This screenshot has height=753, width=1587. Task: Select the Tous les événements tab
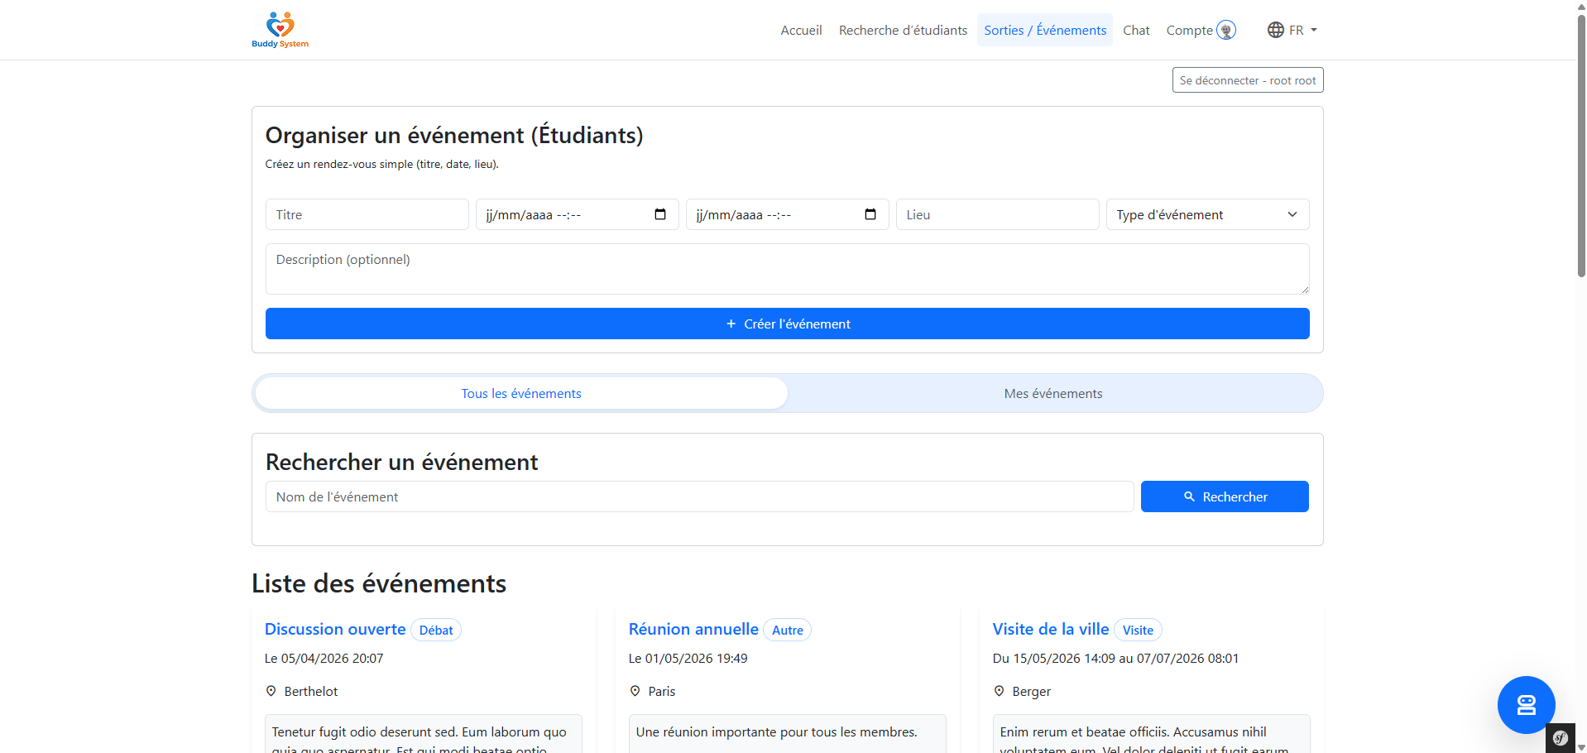[521, 394]
